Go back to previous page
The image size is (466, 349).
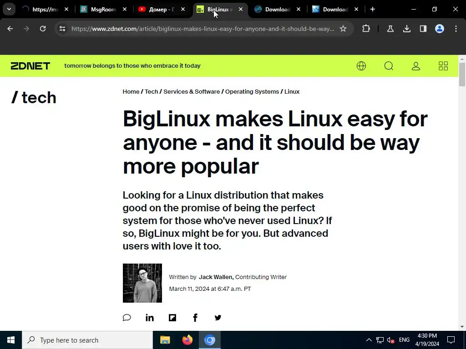pyautogui.click(x=10, y=29)
